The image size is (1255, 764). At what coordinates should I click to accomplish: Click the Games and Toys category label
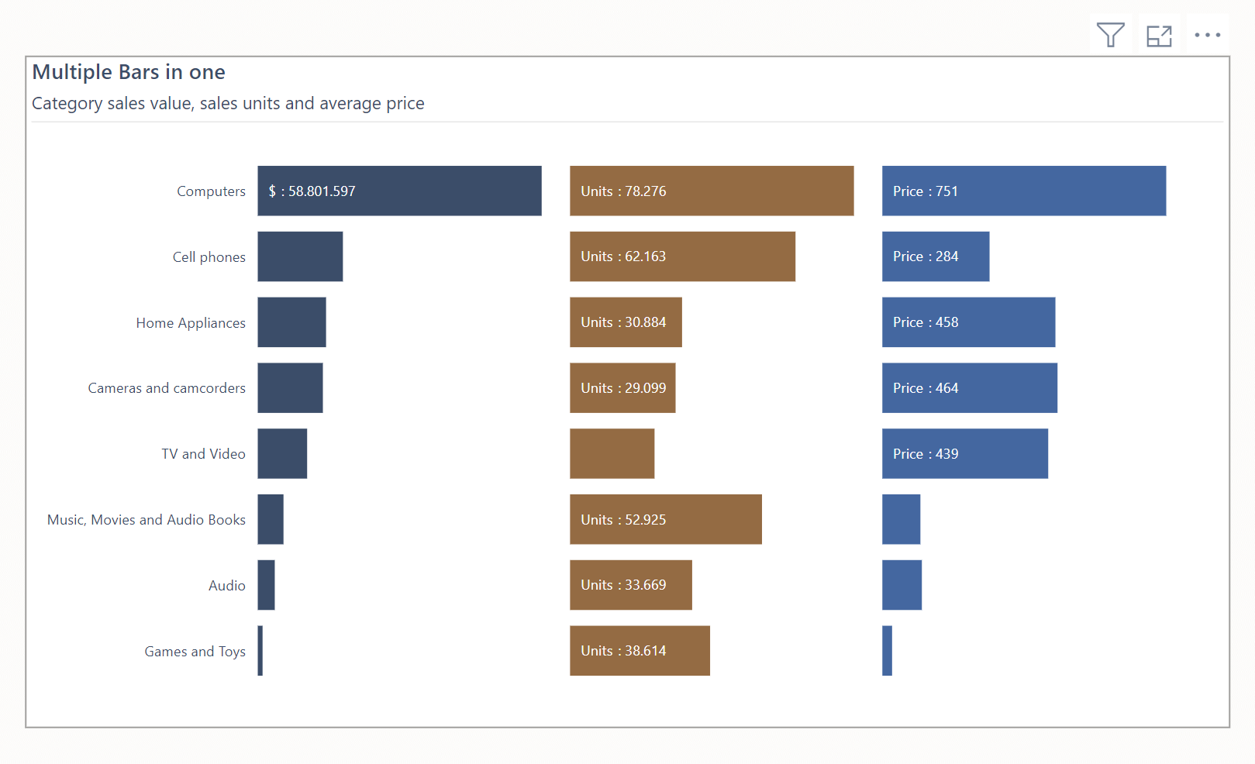(195, 651)
